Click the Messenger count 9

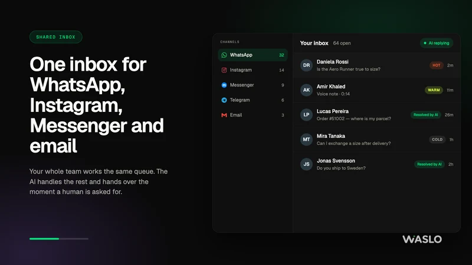pyautogui.click(x=283, y=85)
